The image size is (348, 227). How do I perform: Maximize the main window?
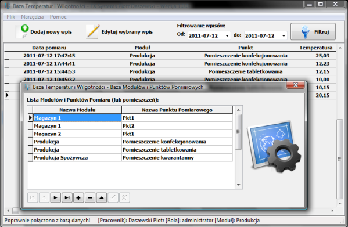(321, 4)
